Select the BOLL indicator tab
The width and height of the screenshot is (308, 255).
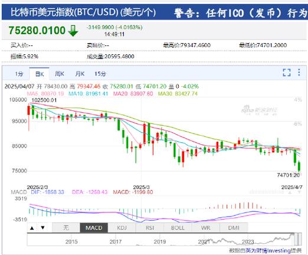[x=178, y=228]
